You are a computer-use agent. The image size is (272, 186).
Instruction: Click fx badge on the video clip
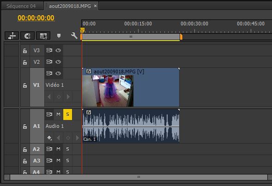tap(89, 72)
